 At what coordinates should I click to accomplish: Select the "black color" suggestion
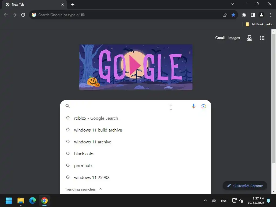click(x=136, y=154)
